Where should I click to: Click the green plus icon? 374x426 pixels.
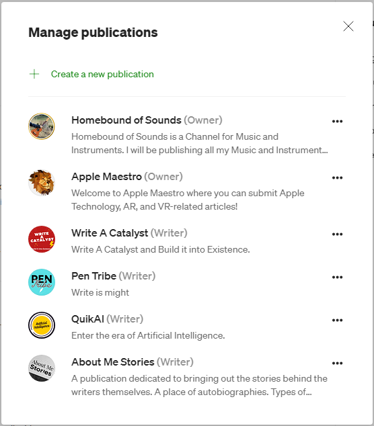tap(34, 74)
